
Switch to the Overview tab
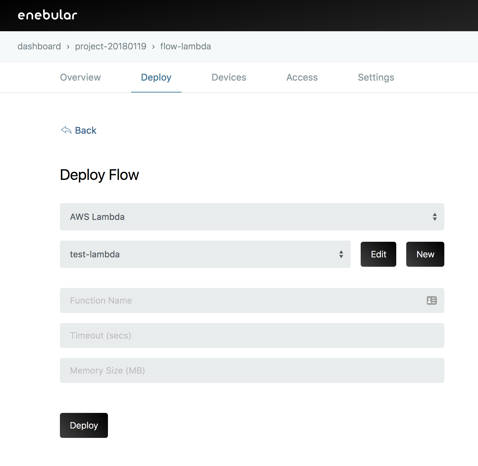click(x=80, y=77)
